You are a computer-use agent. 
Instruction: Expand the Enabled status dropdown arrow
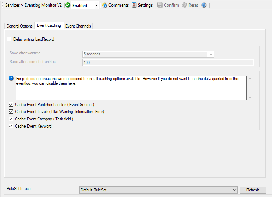[96, 6]
